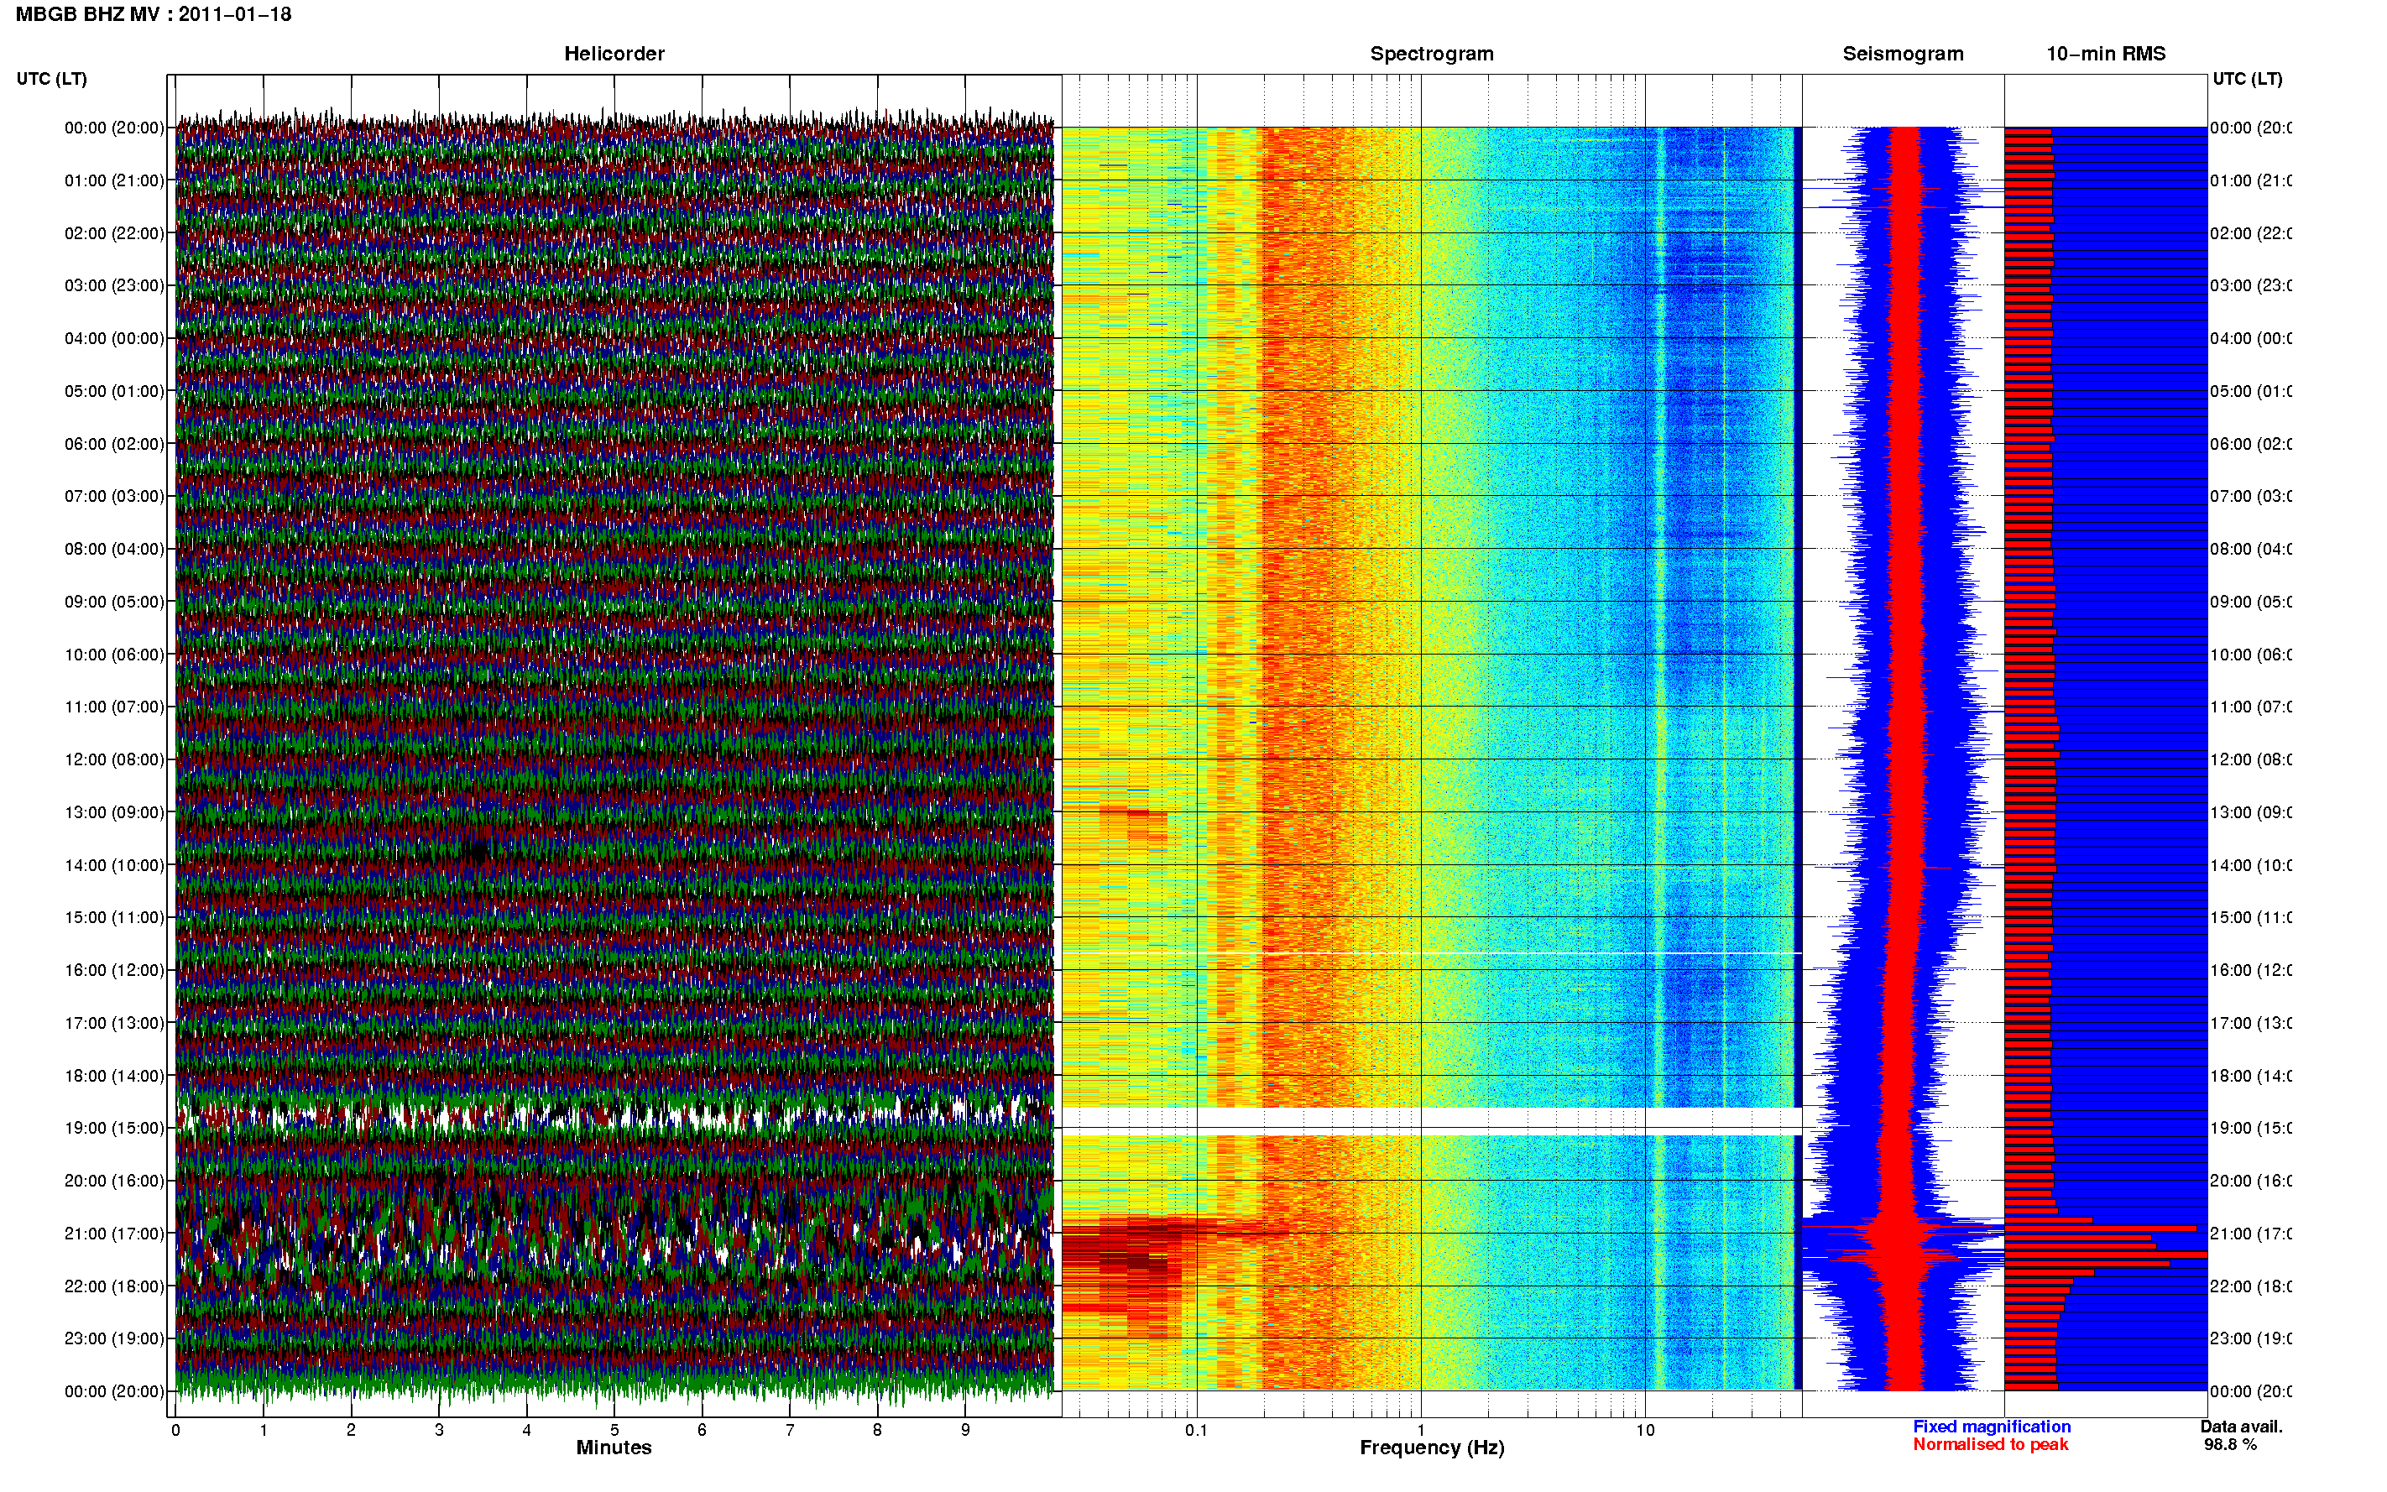Click the red 'Normalised to peak' legend text
The width and height of the screenshot is (2387, 1492).
pos(1990,1445)
